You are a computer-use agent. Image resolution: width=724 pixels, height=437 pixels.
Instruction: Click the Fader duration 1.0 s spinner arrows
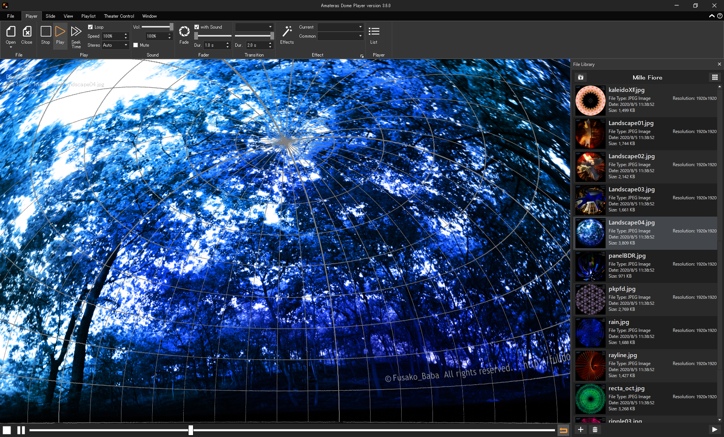227,45
